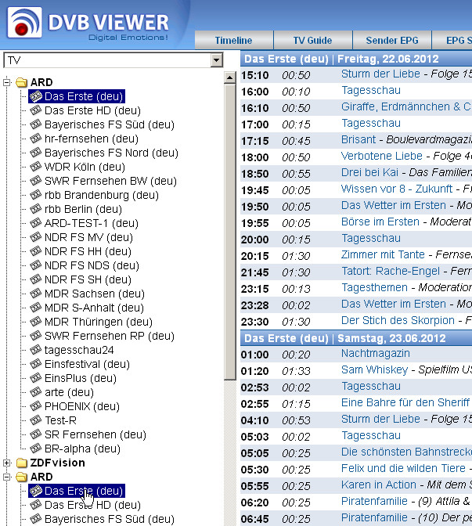
Task: Select MDR S-Anhalt (deu) channel
Action: [94, 308]
